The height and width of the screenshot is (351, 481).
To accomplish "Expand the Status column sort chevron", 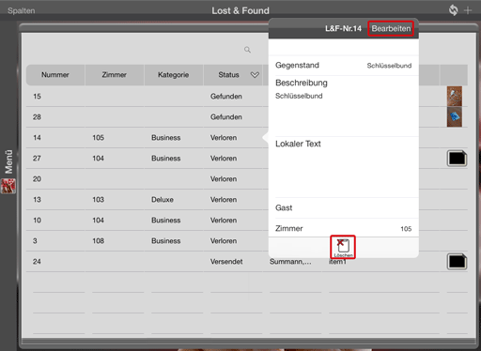I will 255,75.
